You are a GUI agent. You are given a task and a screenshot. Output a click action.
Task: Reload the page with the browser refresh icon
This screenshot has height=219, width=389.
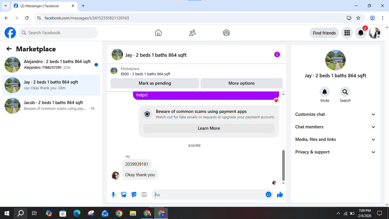tap(27, 18)
